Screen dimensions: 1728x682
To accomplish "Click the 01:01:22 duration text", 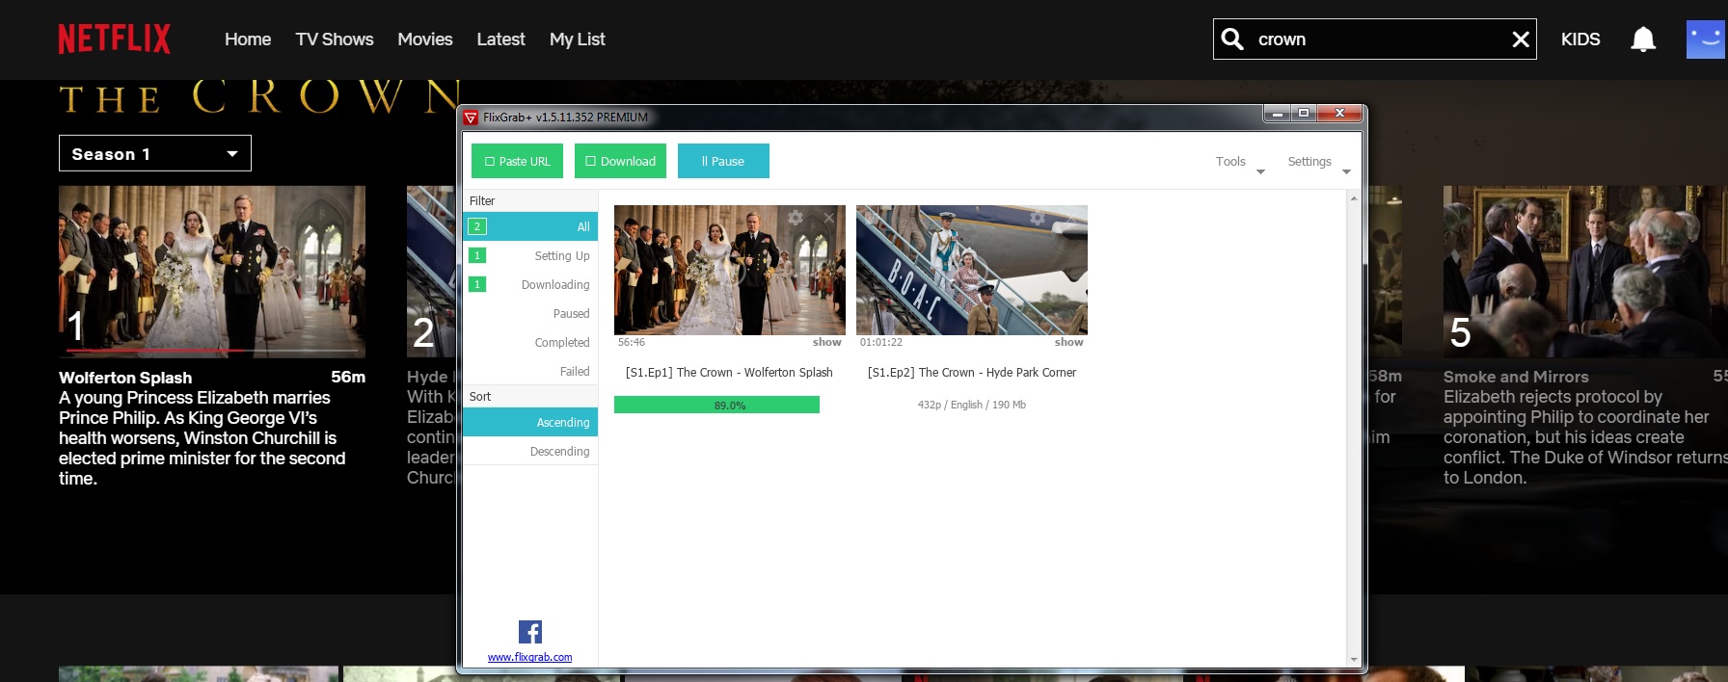I will click(x=881, y=342).
